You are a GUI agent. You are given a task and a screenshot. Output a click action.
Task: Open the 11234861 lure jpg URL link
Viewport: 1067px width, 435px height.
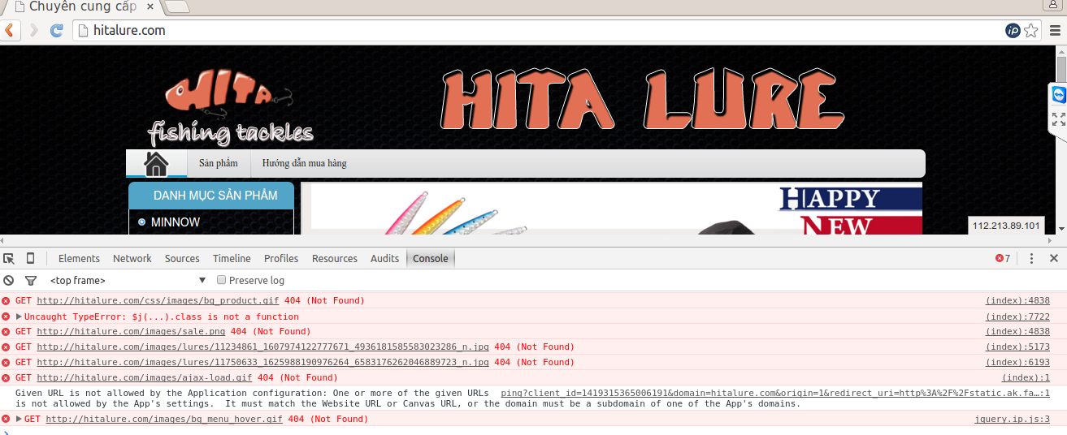[262, 347]
